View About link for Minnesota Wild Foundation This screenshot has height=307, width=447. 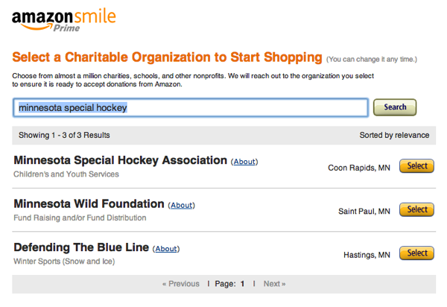pos(181,205)
